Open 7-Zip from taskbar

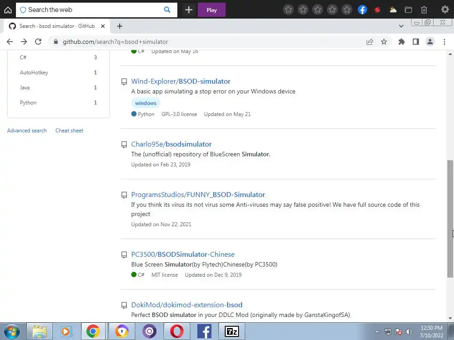[231, 331]
